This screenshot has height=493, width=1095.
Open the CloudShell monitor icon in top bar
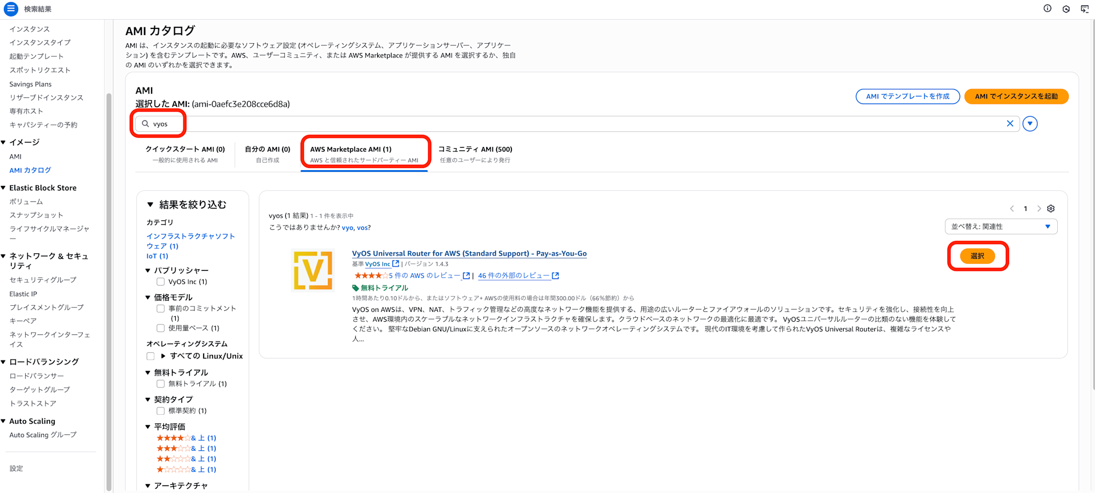[1085, 9]
